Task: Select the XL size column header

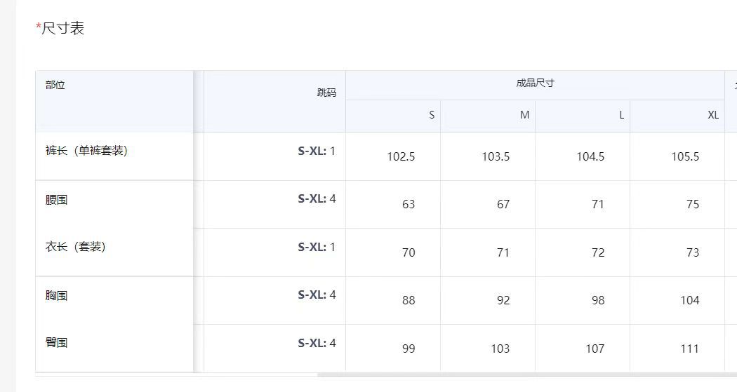Action: pos(713,115)
